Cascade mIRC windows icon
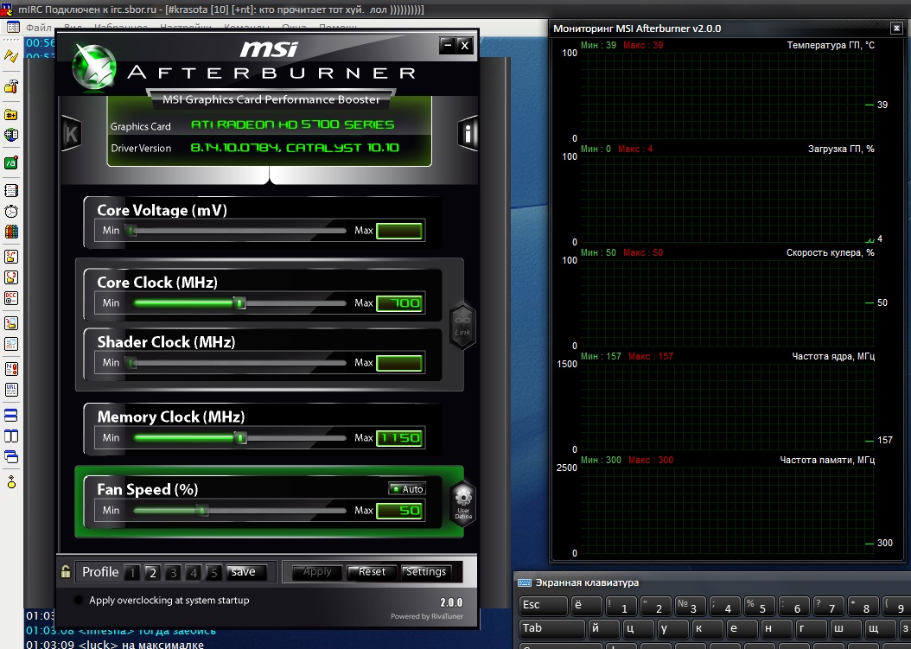911x649 pixels. (x=11, y=456)
